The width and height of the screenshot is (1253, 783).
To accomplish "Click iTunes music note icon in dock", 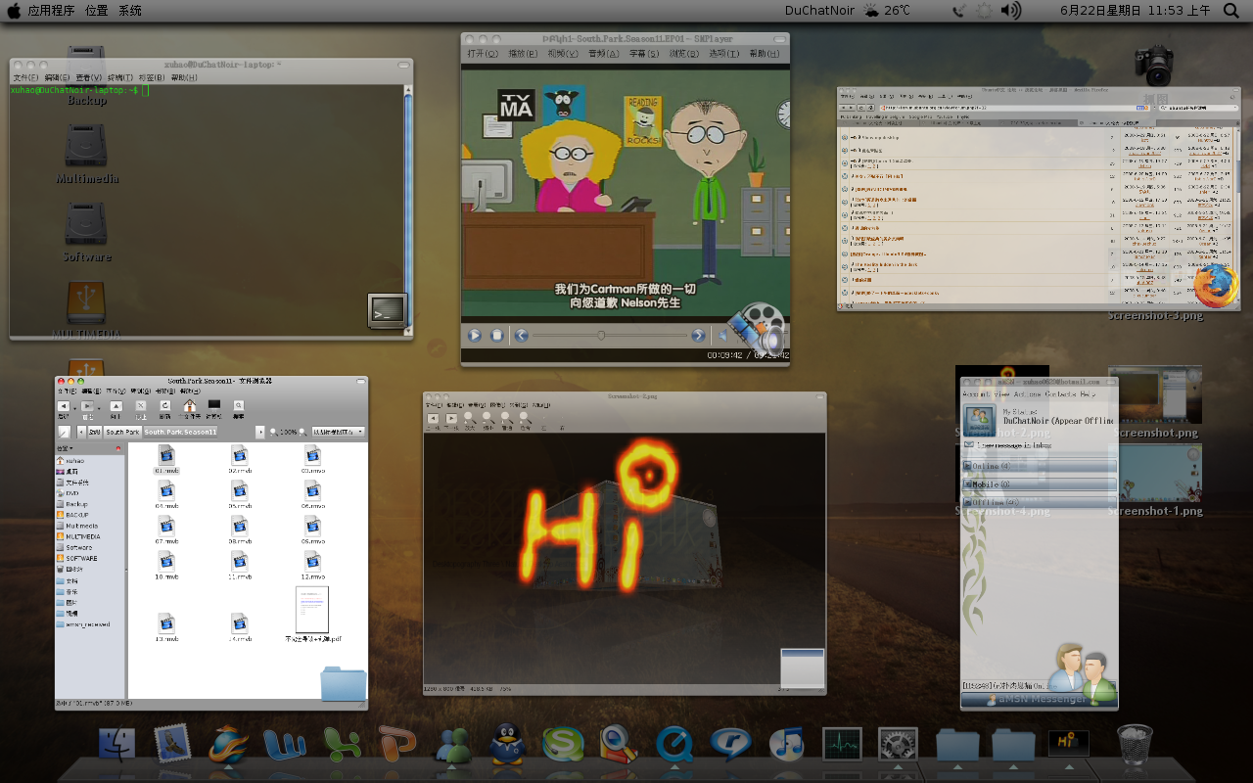I will (x=786, y=744).
